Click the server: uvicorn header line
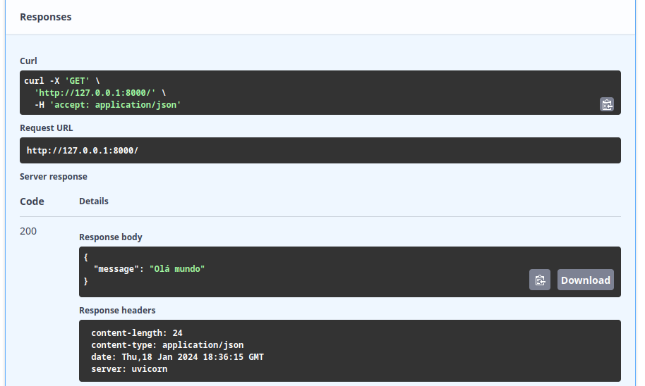The image size is (645, 386). coord(129,369)
